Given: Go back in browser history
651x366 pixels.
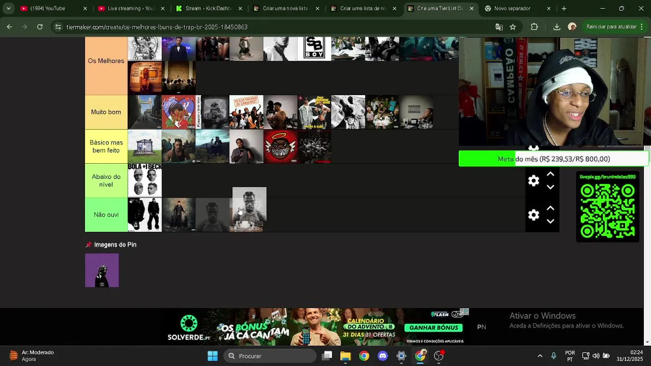Looking at the screenshot, I should point(10,27).
